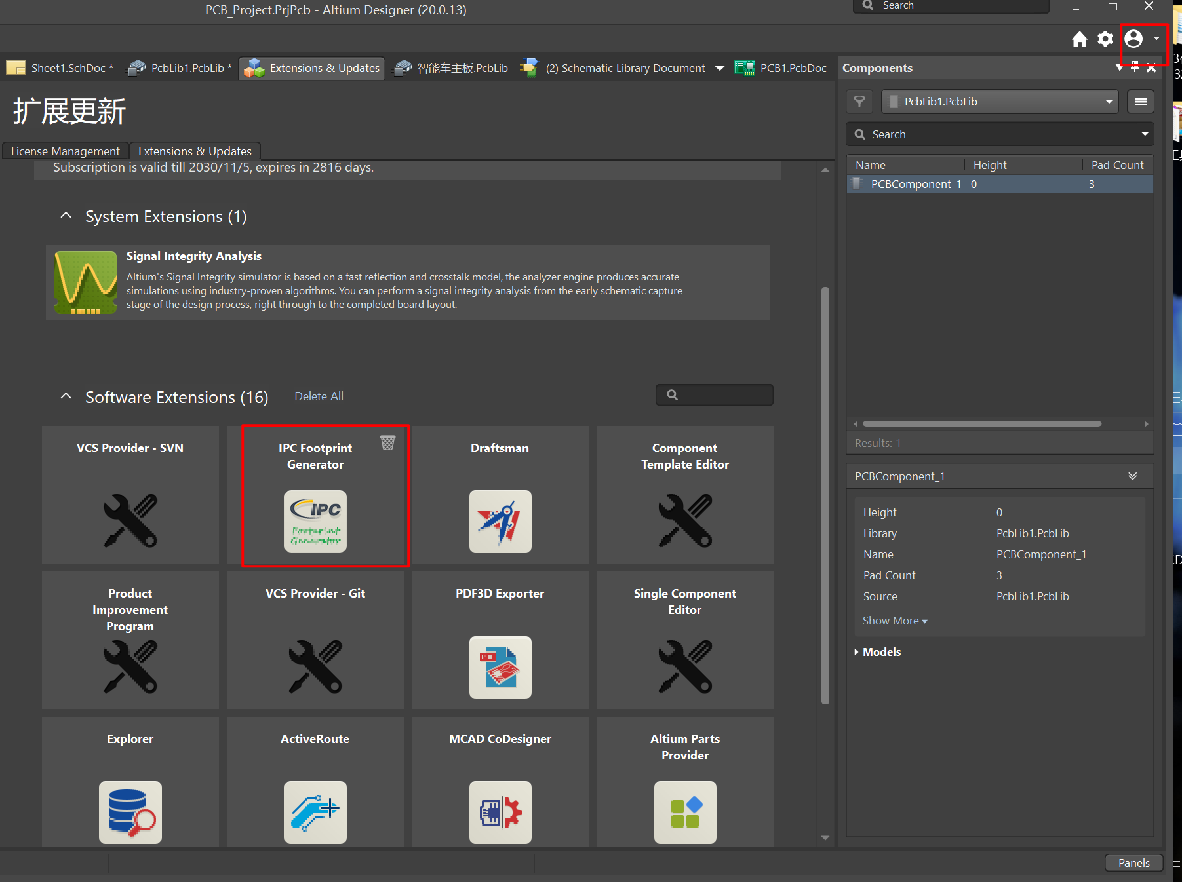Viewport: 1182px width, 882px height.
Task: Click the filter funnel icon in Components panel
Action: tap(859, 102)
